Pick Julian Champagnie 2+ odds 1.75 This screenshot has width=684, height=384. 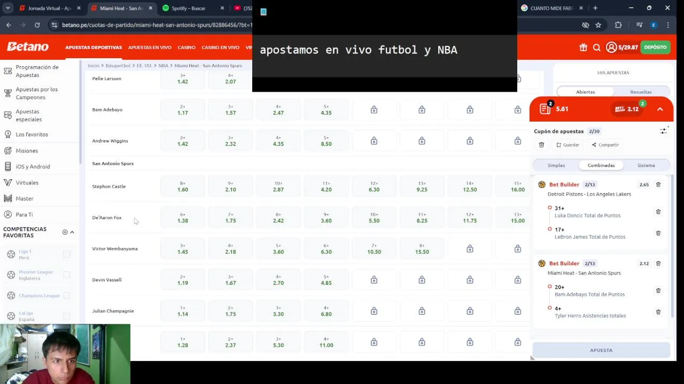tap(230, 311)
